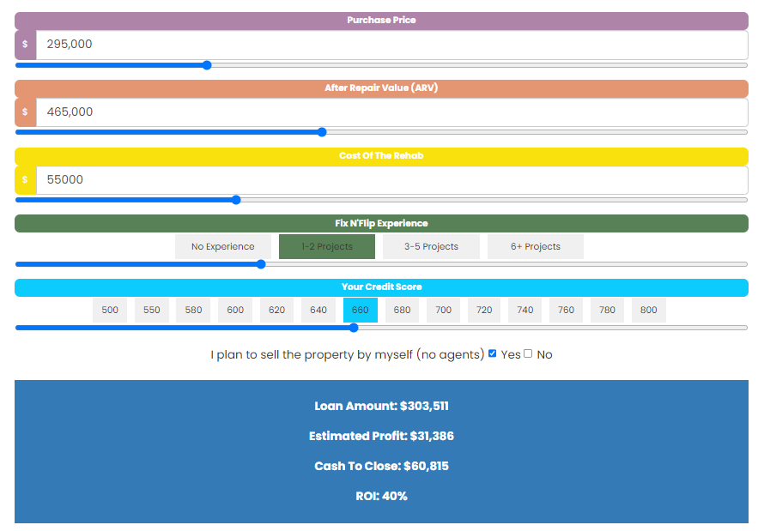Select 3-5 Projects experience

click(x=432, y=247)
